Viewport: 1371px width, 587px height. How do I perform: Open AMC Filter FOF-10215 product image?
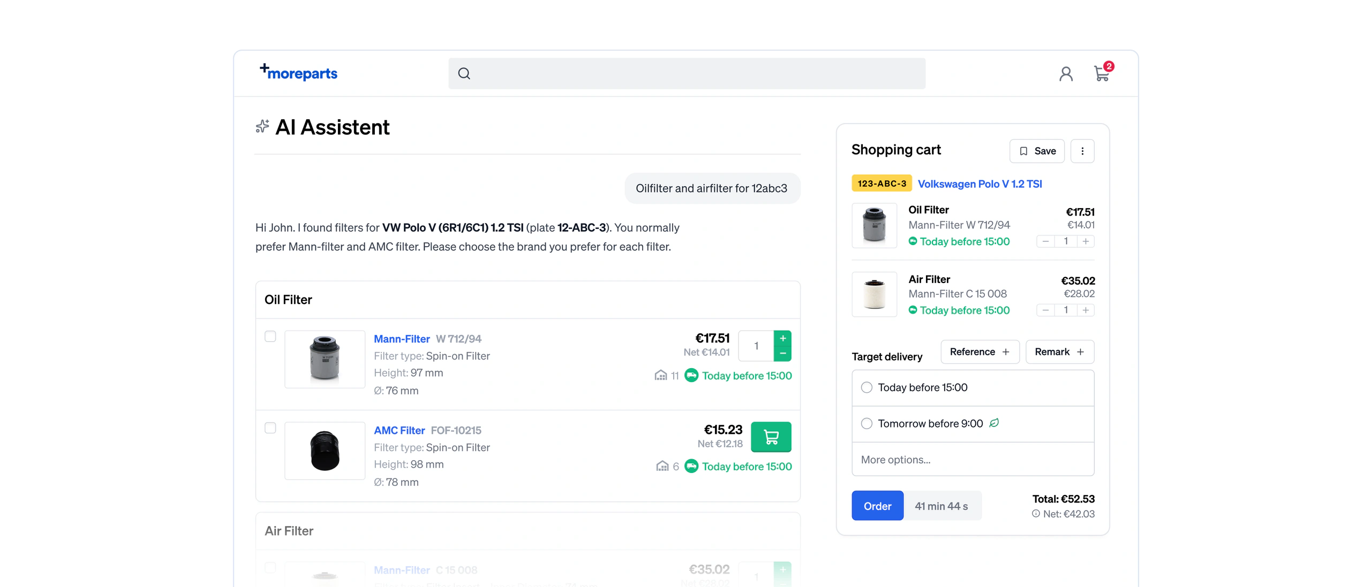pos(325,451)
